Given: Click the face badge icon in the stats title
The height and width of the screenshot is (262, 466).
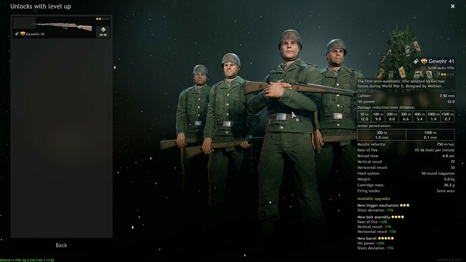Looking at the screenshot, I should pos(424,61).
